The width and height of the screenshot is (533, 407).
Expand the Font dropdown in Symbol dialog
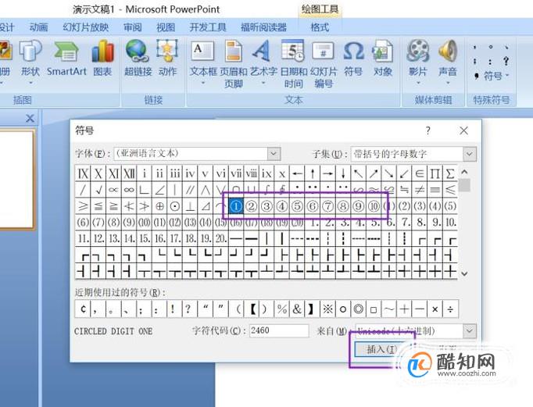coord(274,154)
